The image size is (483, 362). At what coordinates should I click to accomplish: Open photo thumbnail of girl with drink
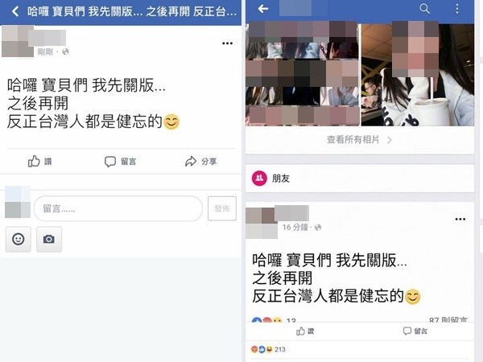[418, 75]
